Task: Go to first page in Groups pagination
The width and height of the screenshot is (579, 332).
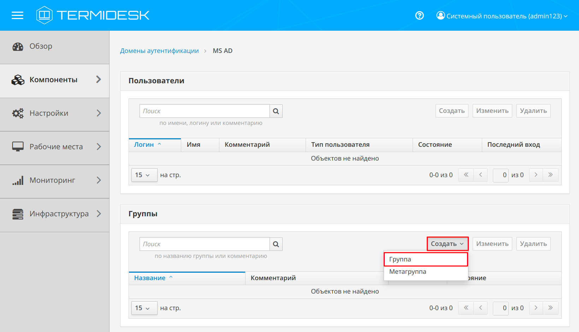Action: pos(466,308)
